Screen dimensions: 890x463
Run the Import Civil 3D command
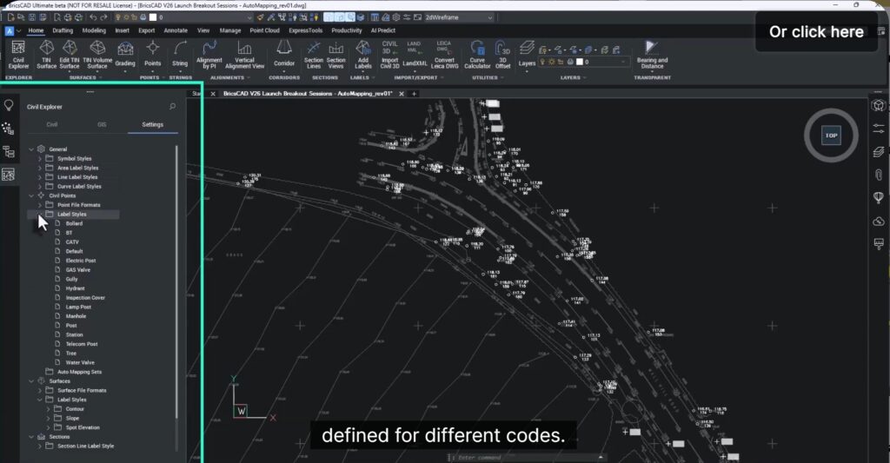tap(390, 55)
